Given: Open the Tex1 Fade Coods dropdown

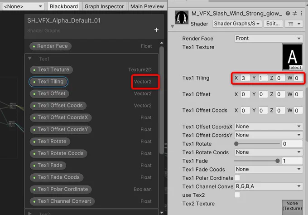Looking at the screenshot, I should coord(268,169).
